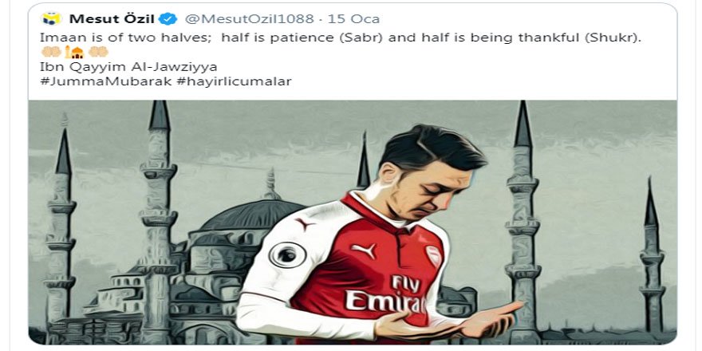
Task: Open the Mesut Özil display name link
Action: (x=112, y=18)
